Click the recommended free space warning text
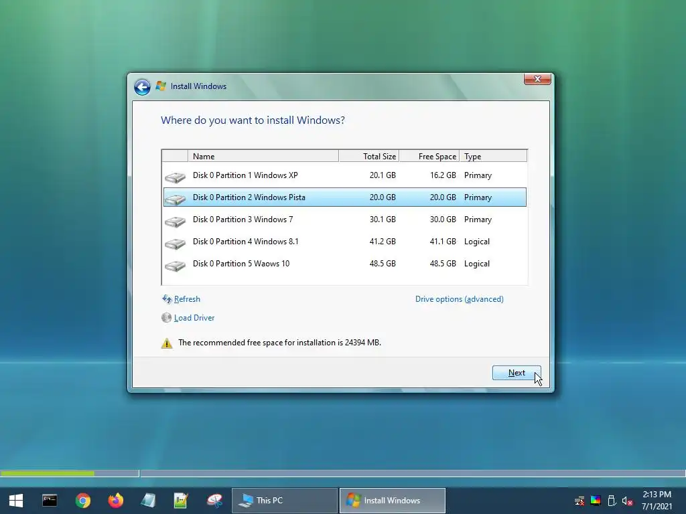686x514 pixels. pos(279,343)
